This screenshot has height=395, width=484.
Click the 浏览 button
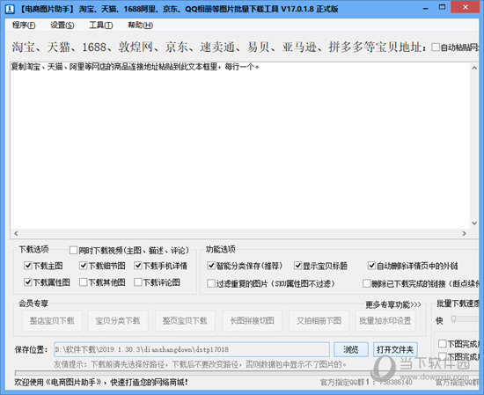click(x=351, y=349)
